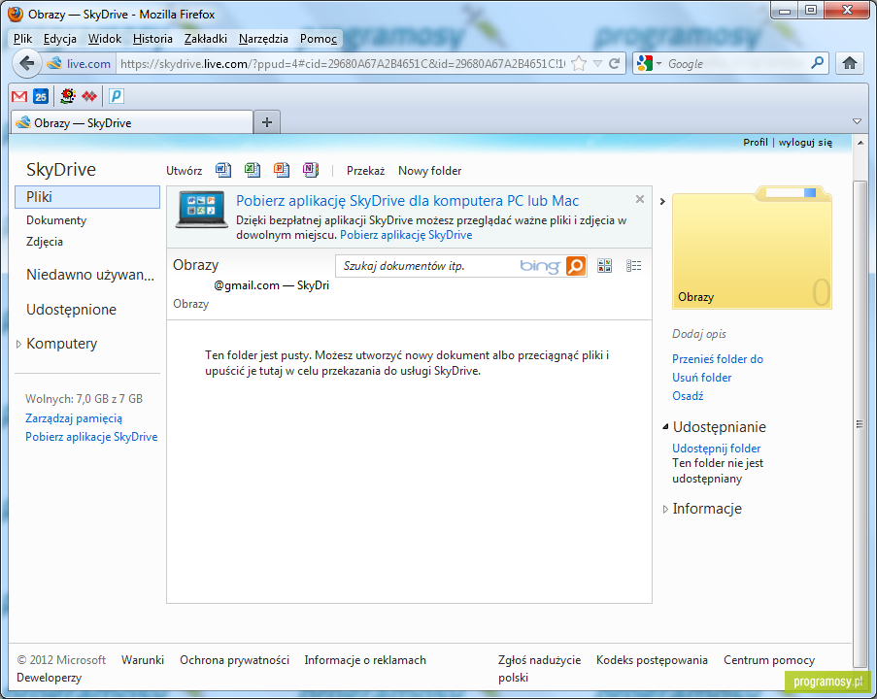Click the wyloguj się link
The image size is (877, 699).
(x=805, y=142)
